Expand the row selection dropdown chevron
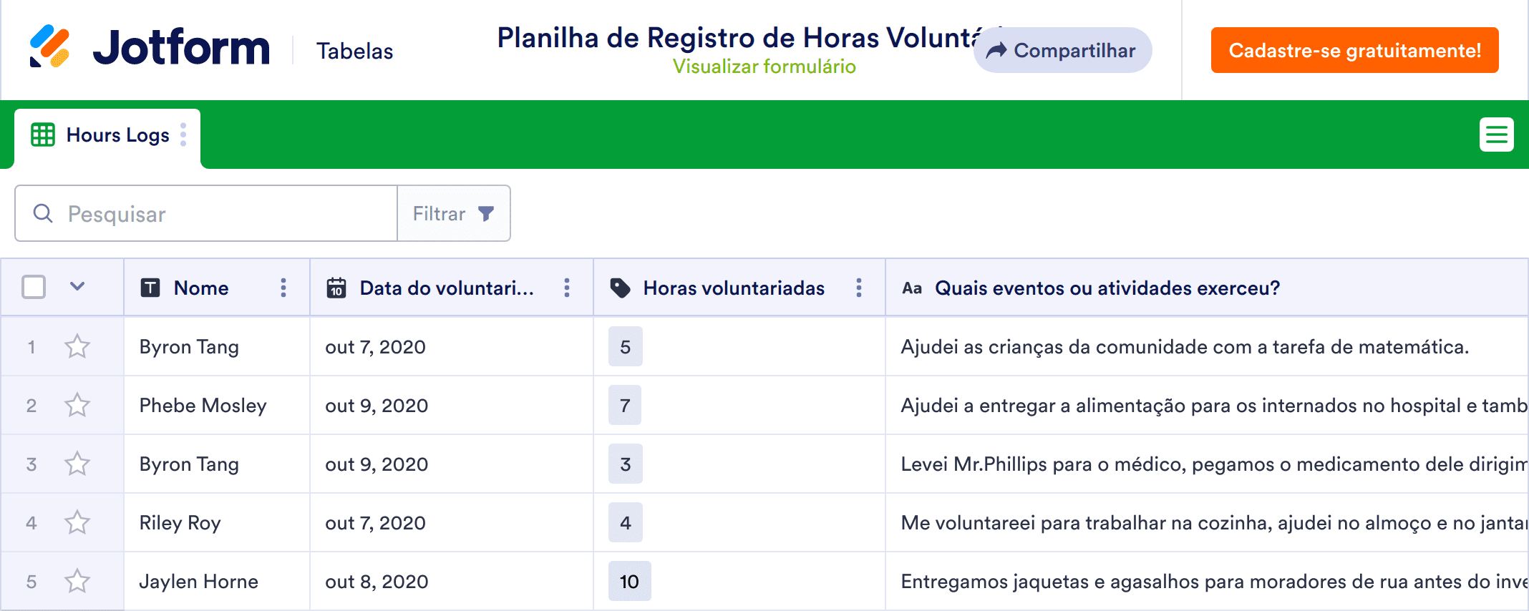 click(x=77, y=287)
